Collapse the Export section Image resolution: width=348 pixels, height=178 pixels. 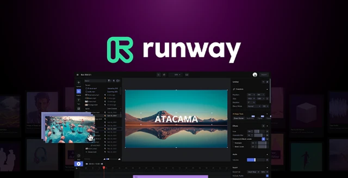click(267, 168)
